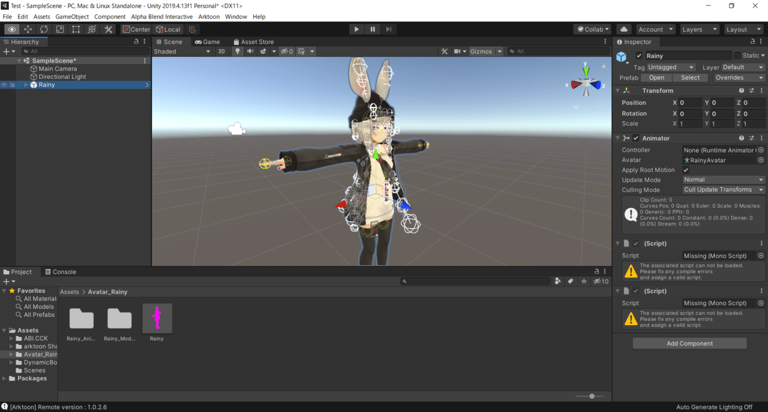
Task: Open the Layout dropdown
Action: coord(743,29)
